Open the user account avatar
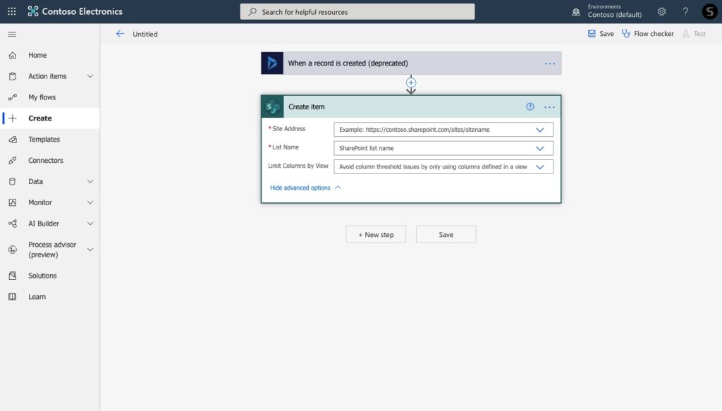This screenshot has width=722, height=411. click(x=709, y=11)
